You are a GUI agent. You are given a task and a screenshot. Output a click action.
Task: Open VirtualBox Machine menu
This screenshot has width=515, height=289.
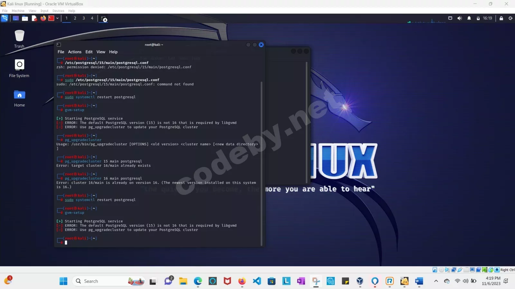(18, 11)
